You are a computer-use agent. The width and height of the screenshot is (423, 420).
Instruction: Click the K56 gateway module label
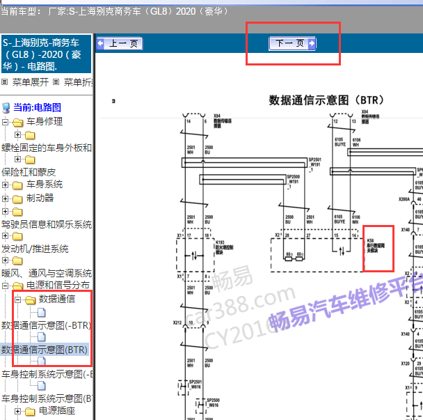click(376, 246)
